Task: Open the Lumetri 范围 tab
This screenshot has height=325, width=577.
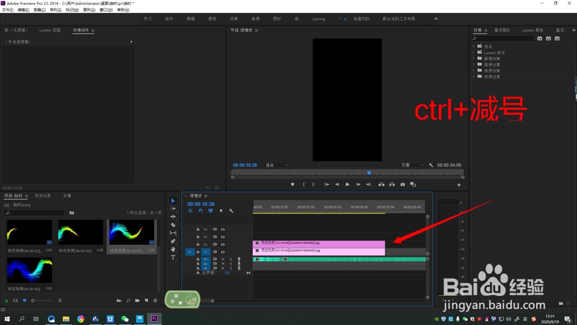Action: pyautogui.click(x=50, y=30)
